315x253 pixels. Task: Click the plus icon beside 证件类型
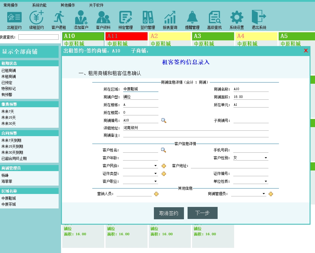point(164,174)
